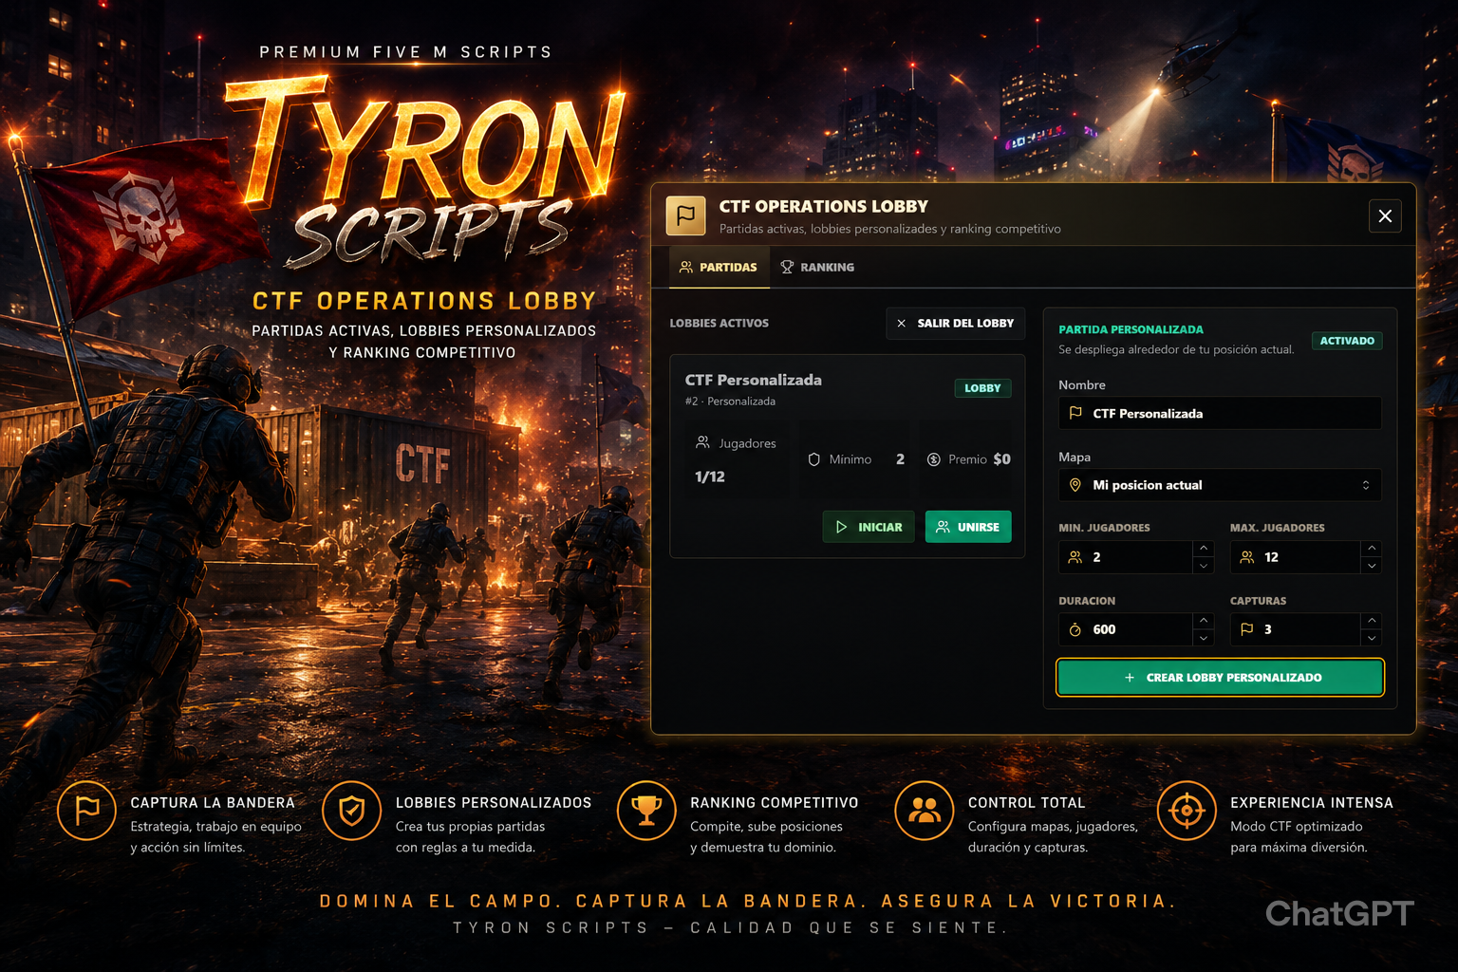Click the '#2 · Personalizada' subtitle
This screenshot has width=1458, height=972.
click(730, 402)
